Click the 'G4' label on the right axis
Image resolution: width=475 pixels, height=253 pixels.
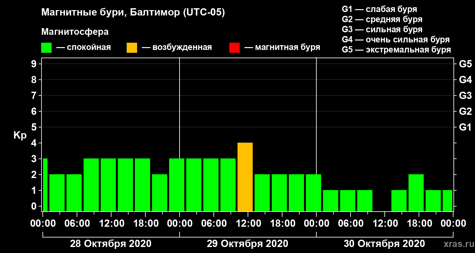pyautogui.click(x=465, y=80)
